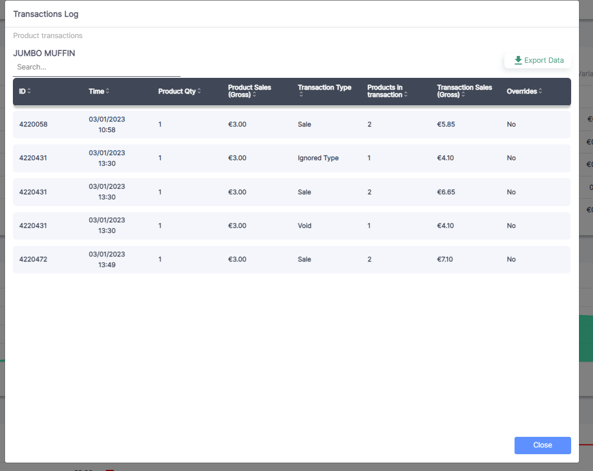The width and height of the screenshot is (593, 471).
Task: Click Product Qty sort arrows
Action: point(199,91)
